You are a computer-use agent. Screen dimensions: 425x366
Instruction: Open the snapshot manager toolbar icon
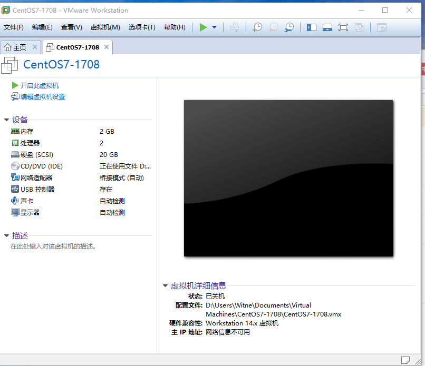point(289,27)
